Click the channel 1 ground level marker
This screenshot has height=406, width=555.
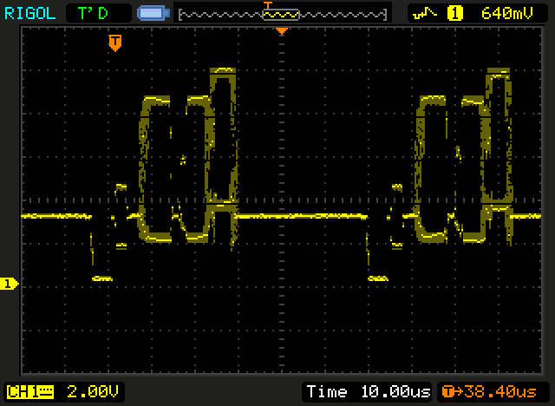10,284
